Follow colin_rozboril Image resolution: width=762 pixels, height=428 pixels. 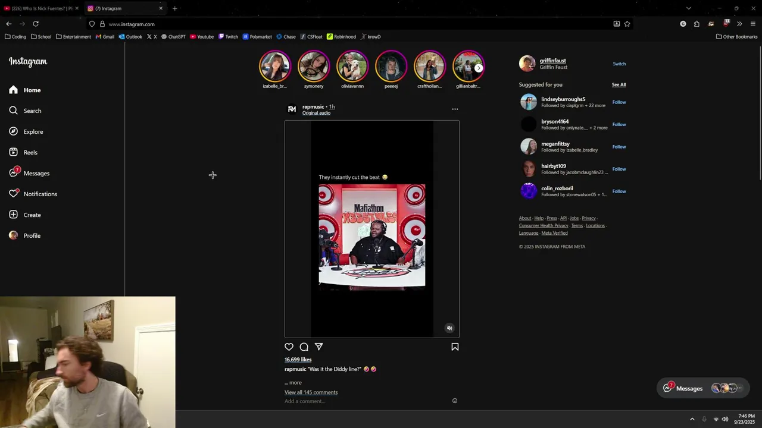coord(619,191)
